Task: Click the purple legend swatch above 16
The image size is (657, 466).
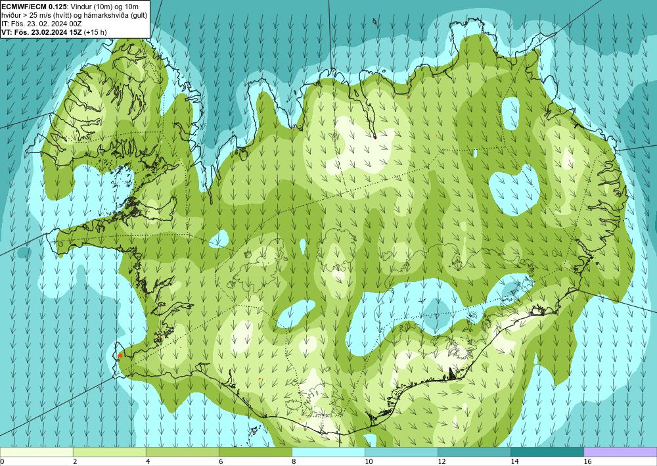Action: point(620,452)
